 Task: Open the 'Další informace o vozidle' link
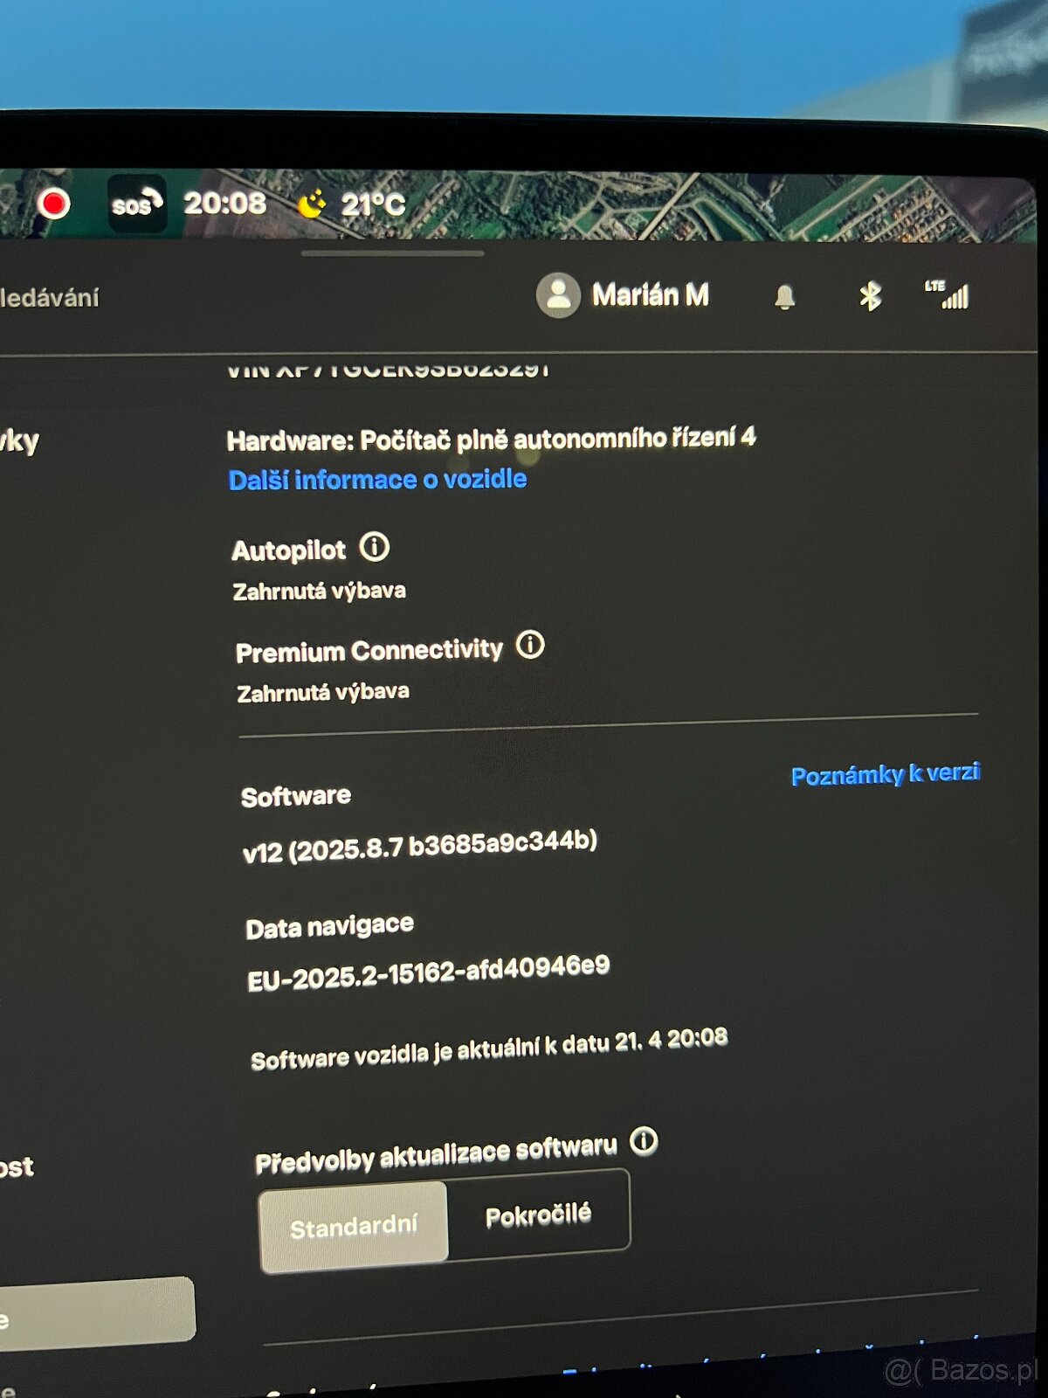point(377,480)
